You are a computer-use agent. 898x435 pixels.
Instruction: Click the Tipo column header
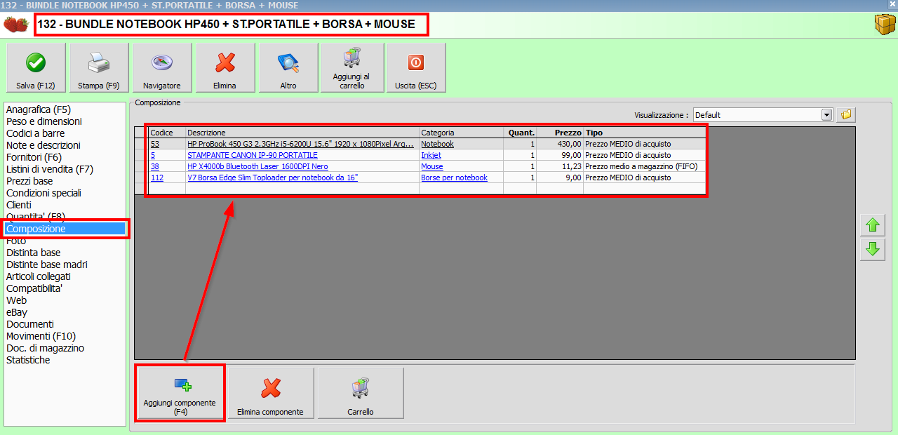(644, 133)
